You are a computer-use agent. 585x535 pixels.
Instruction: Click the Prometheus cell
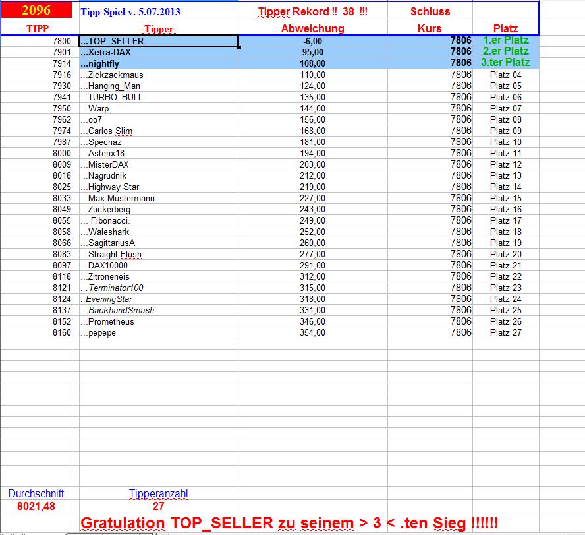pyautogui.click(x=159, y=321)
